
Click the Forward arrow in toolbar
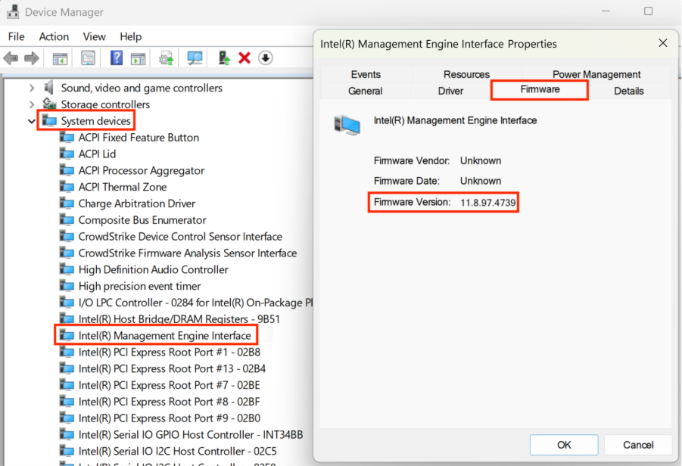[x=32, y=58]
